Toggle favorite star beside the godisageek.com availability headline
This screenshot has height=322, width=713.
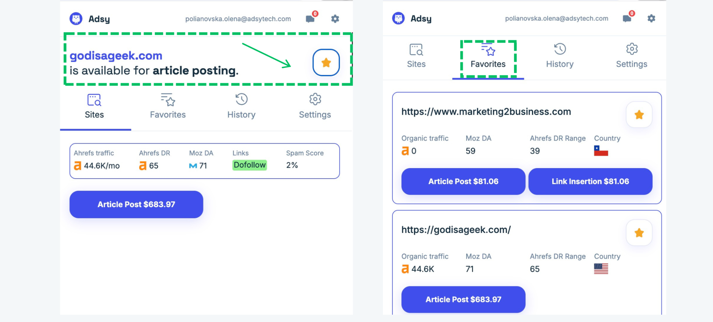pyautogui.click(x=326, y=63)
